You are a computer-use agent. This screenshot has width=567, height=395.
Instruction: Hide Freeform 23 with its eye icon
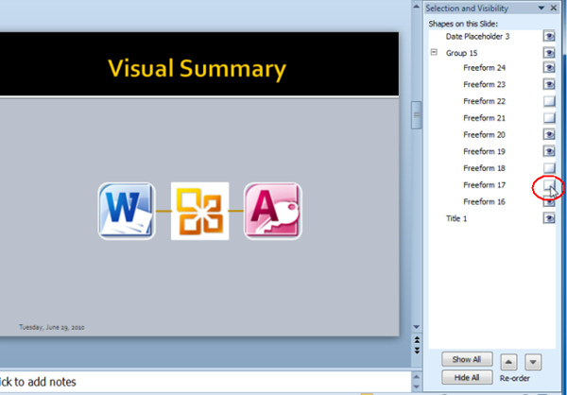click(x=549, y=84)
